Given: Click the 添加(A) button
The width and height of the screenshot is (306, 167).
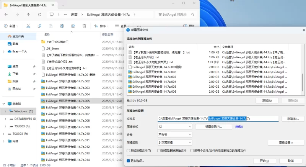Looking at the screenshot, I should (267, 101).
